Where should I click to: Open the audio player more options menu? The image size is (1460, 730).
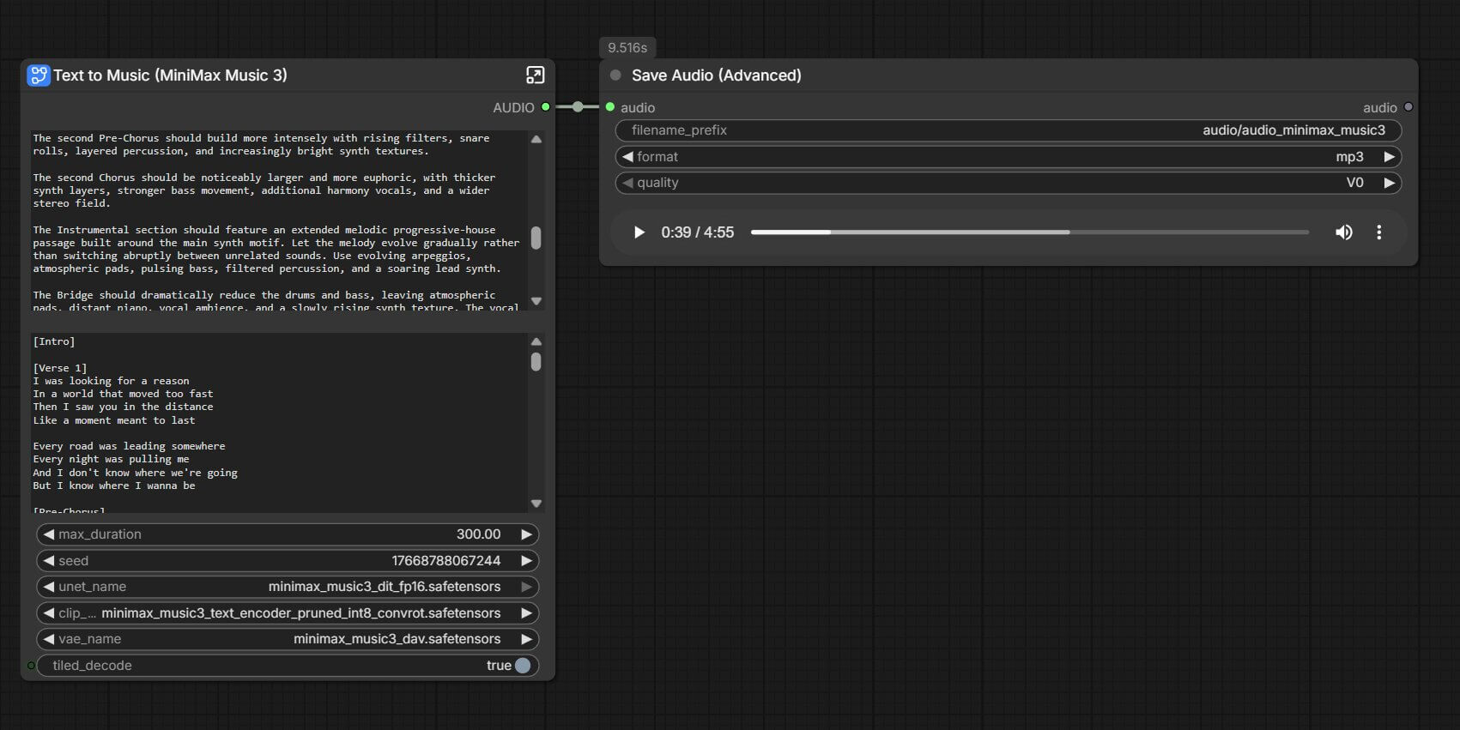pos(1379,232)
